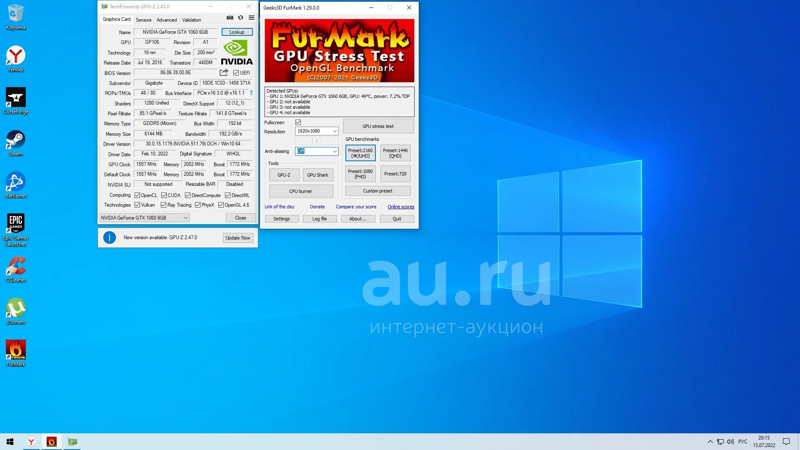Toggle the Vulkan checkbox
Image resolution: width=800 pixels, height=450 pixels.
coord(137,205)
